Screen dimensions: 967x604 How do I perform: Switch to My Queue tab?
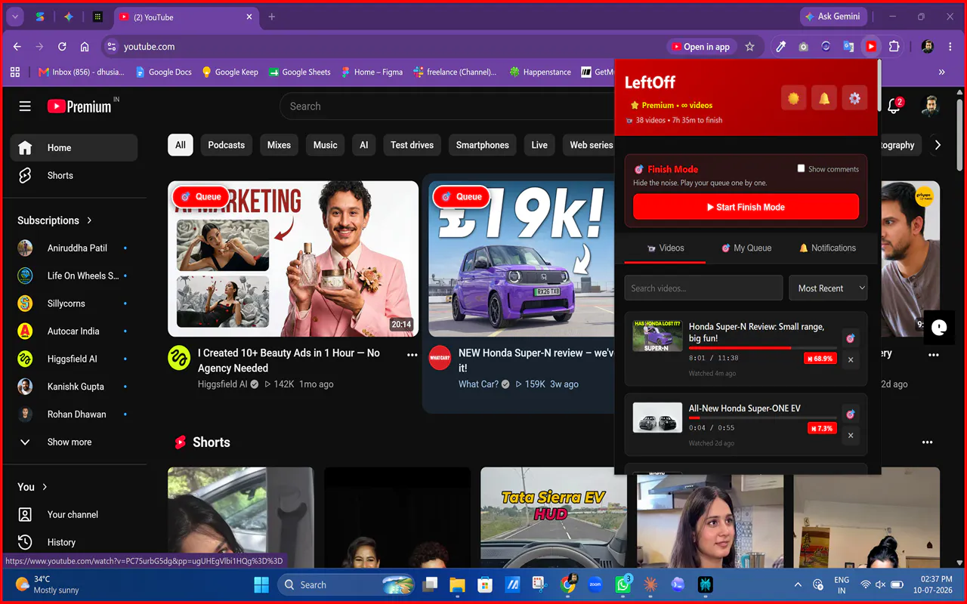[x=746, y=248]
